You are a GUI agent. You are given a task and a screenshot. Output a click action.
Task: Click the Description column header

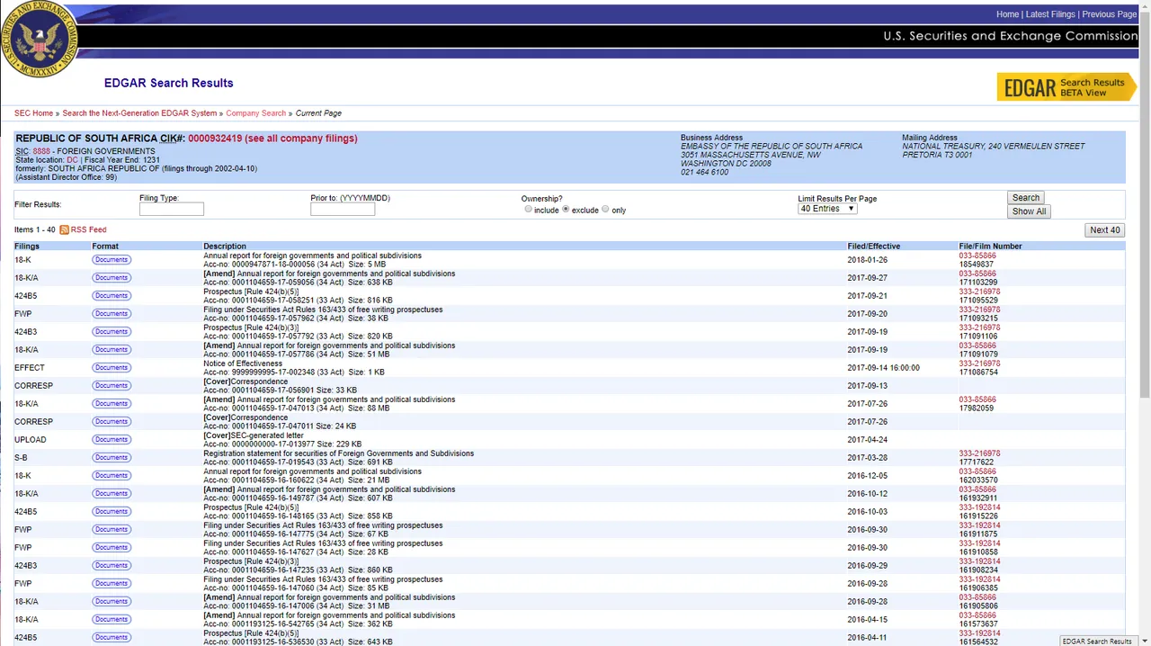[x=225, y=247]
